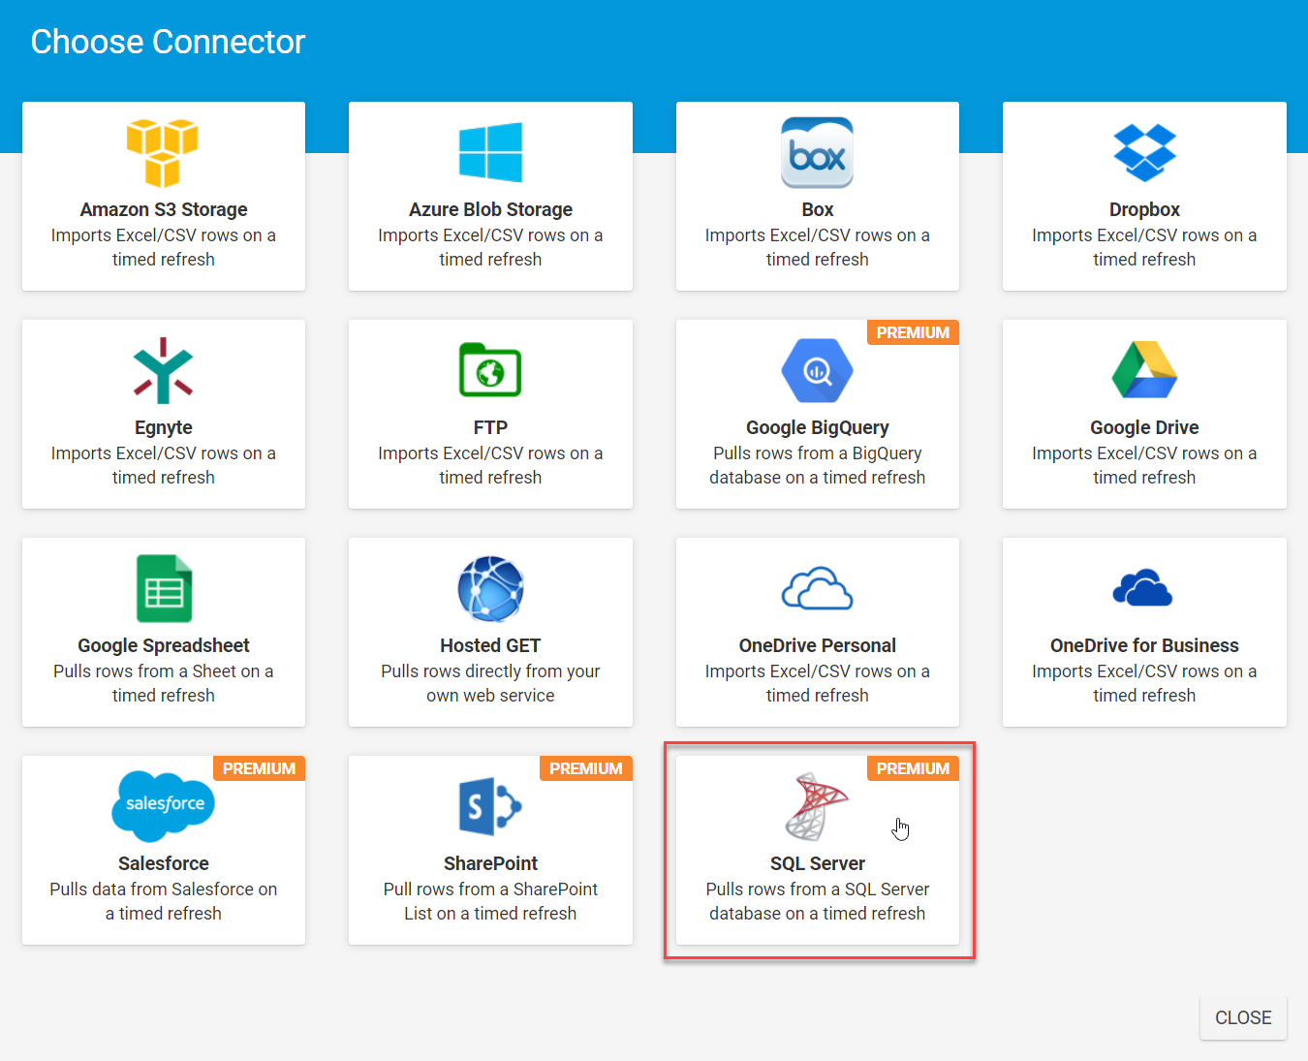Click the Dropbox logo icon
Screen dimensions: 1308x1061
click(1144, 153)
